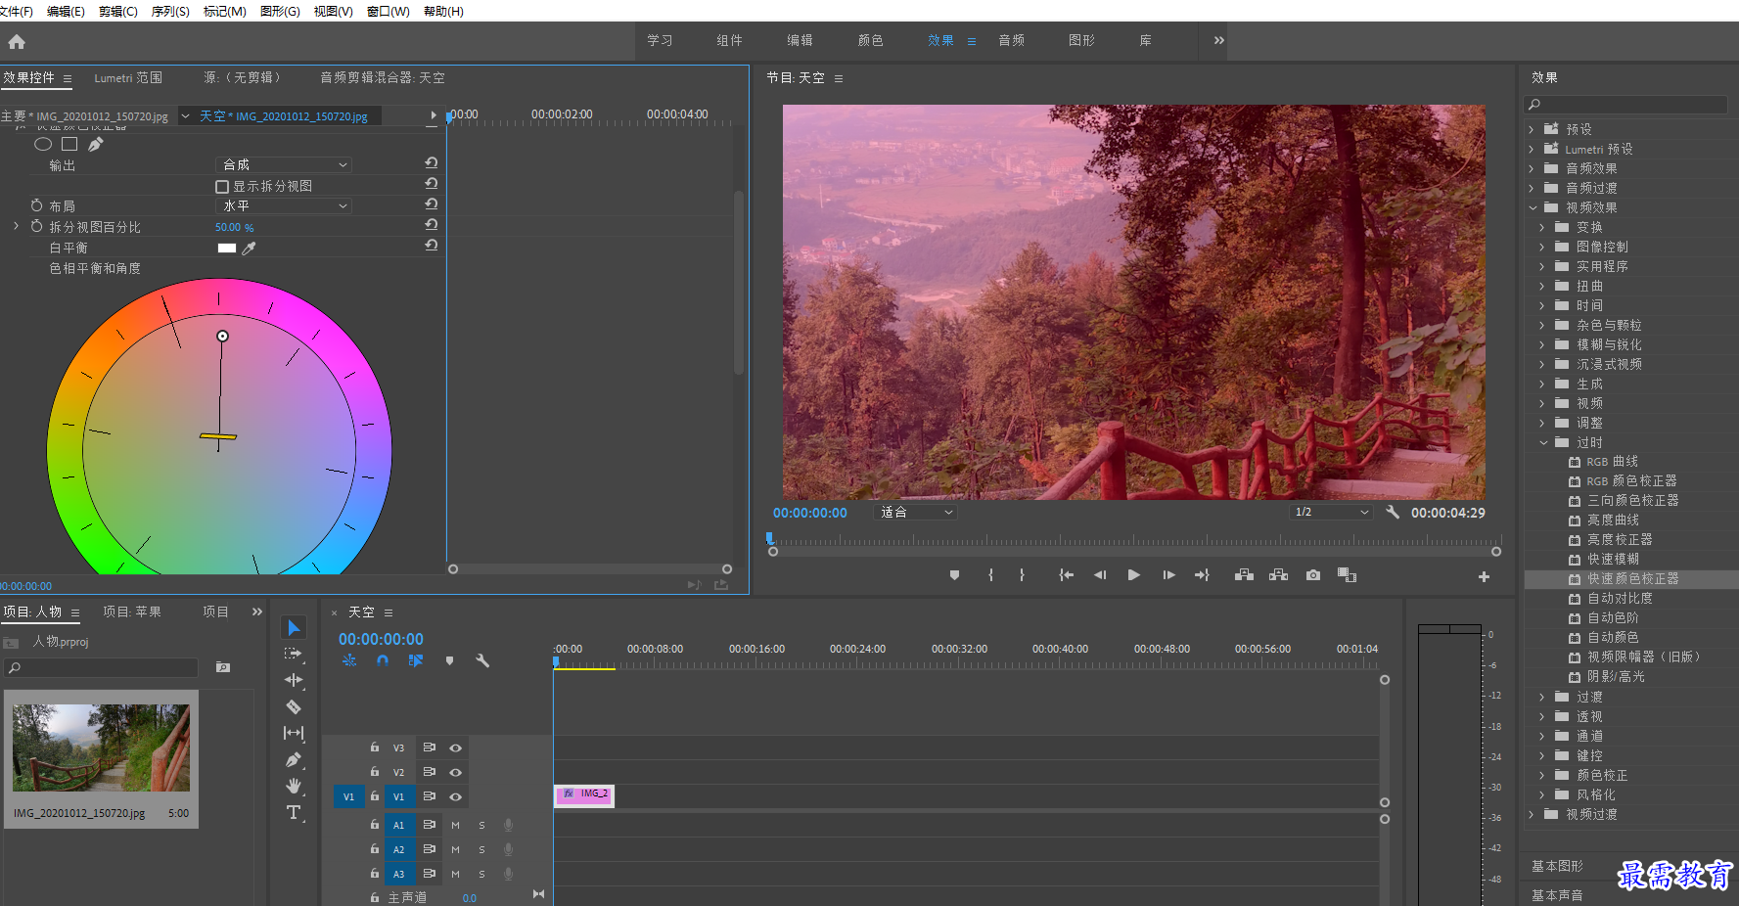Mark in point in program monitor
This screenshot has width=1739, height=906.
click(x=990, y=575)
